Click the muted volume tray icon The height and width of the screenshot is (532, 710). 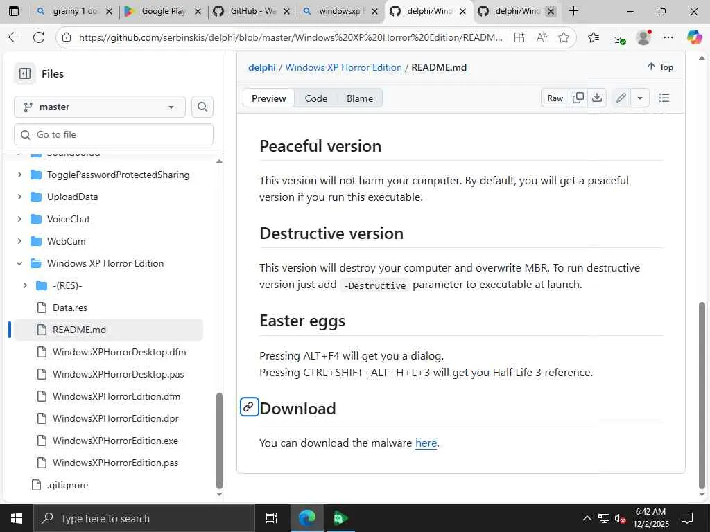pyautogui.click(x=619, y=518)
